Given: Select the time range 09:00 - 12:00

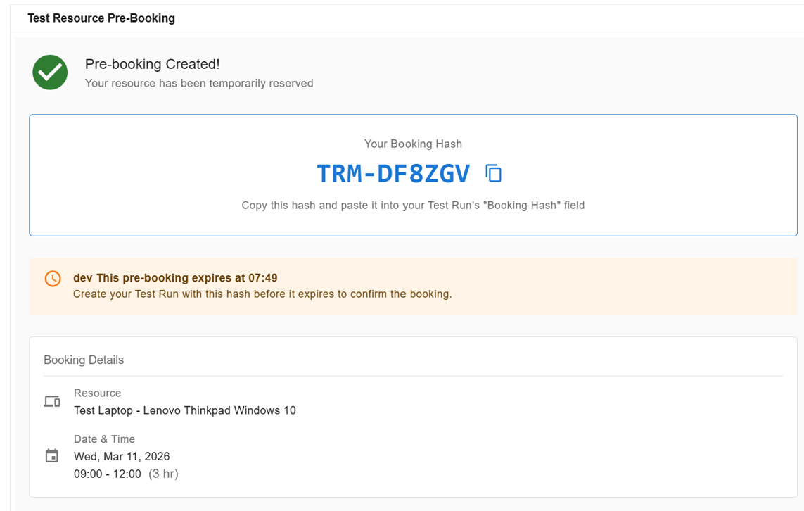Looking at the screenshot, I should (x=108, y=474).
